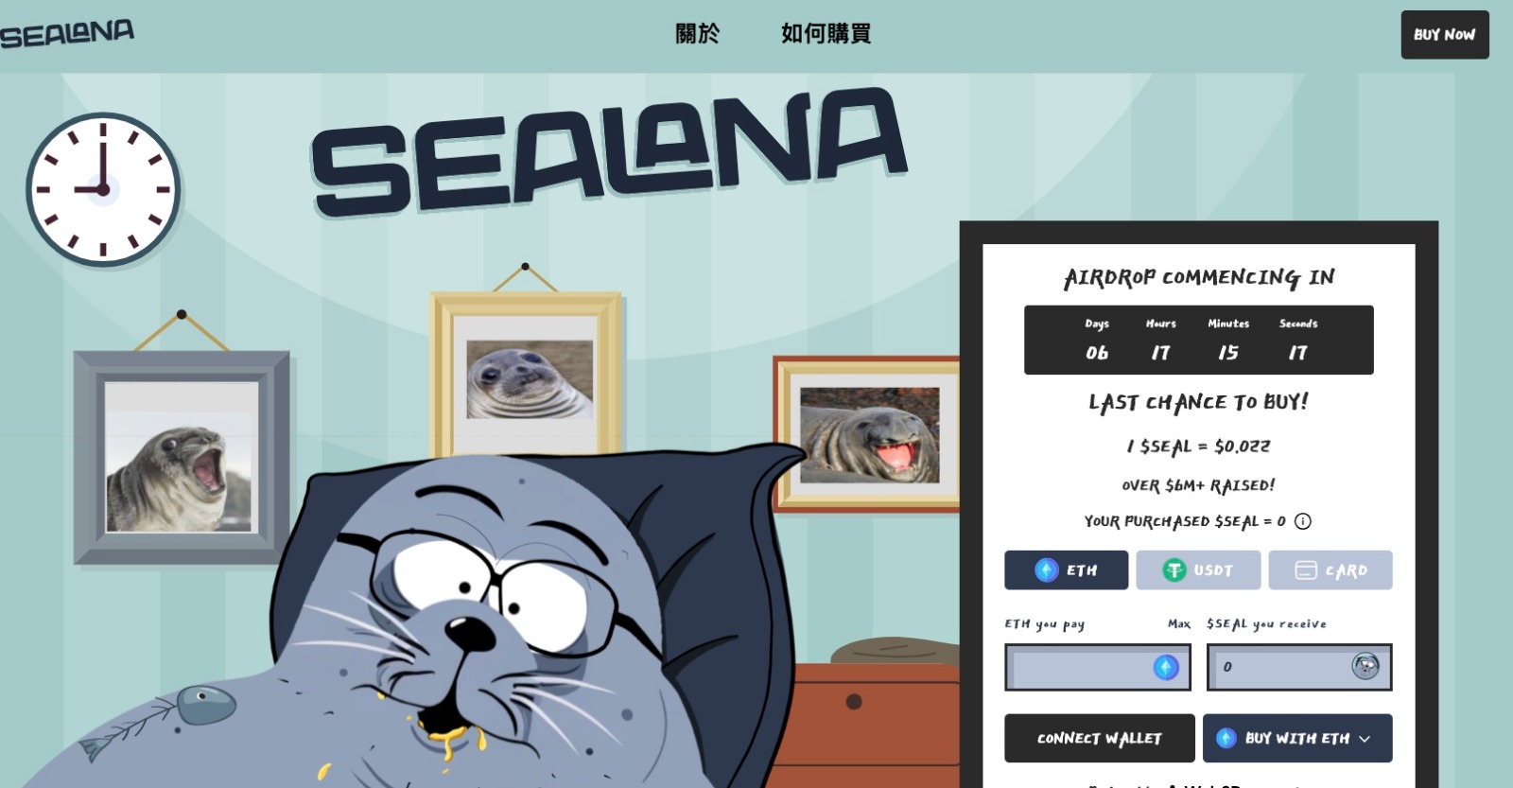Click the credit card icon on CARD option
The image size is (1513, 788).
(x=1306, y=570)
